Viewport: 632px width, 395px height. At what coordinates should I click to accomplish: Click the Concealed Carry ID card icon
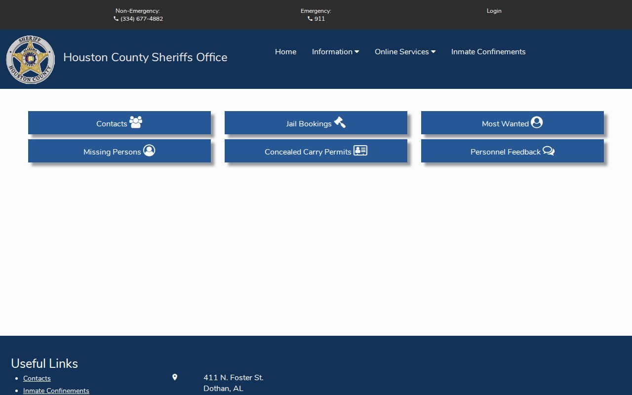click(x=360, y=150)
